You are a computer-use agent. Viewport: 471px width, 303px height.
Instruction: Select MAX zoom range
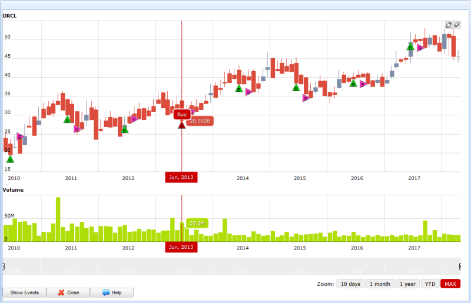[x=450, y=284]
